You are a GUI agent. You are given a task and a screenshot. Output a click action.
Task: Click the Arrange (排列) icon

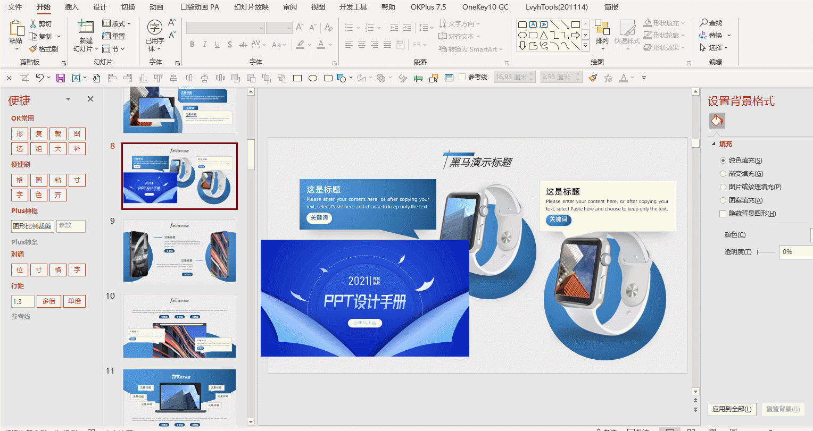coord(602,28)
